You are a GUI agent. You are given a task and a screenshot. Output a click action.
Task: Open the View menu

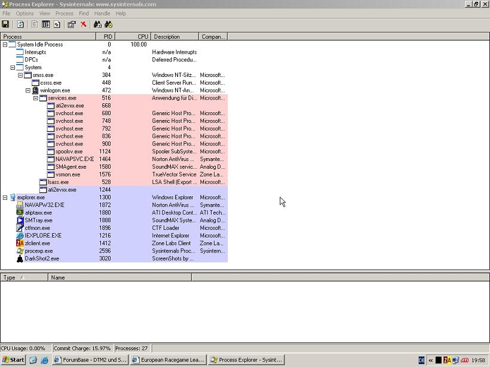click(x=44, y=13)
